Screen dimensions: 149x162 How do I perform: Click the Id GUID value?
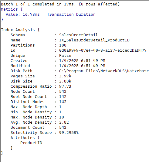coord(103,50)
